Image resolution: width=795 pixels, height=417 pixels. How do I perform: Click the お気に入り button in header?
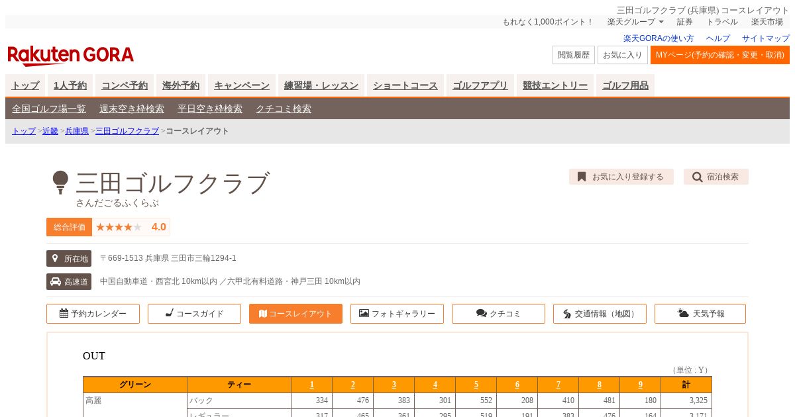[623, 55]
